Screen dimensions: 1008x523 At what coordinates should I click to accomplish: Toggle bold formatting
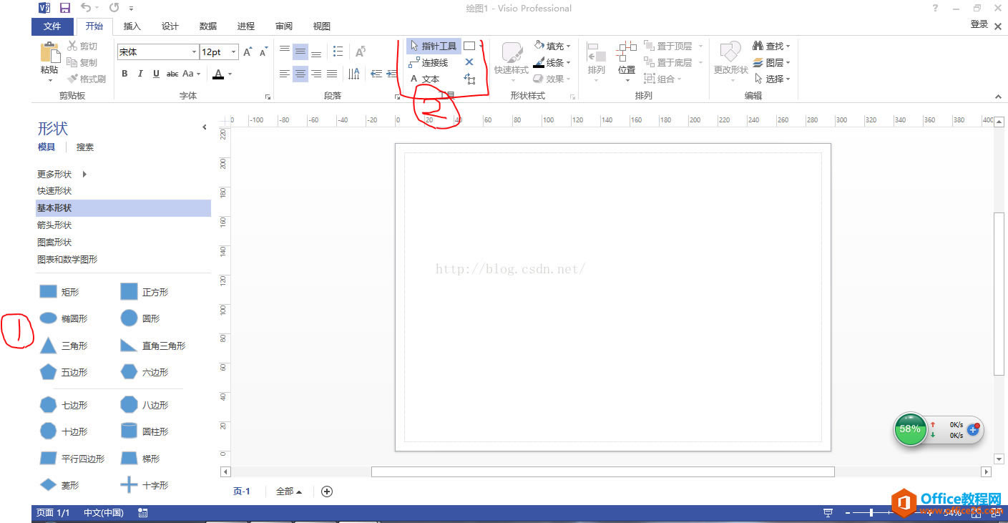click(124, 74)
